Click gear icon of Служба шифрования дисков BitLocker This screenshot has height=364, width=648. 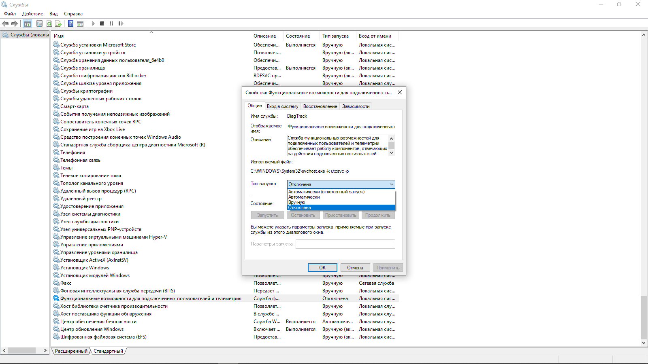pos(56,76)
